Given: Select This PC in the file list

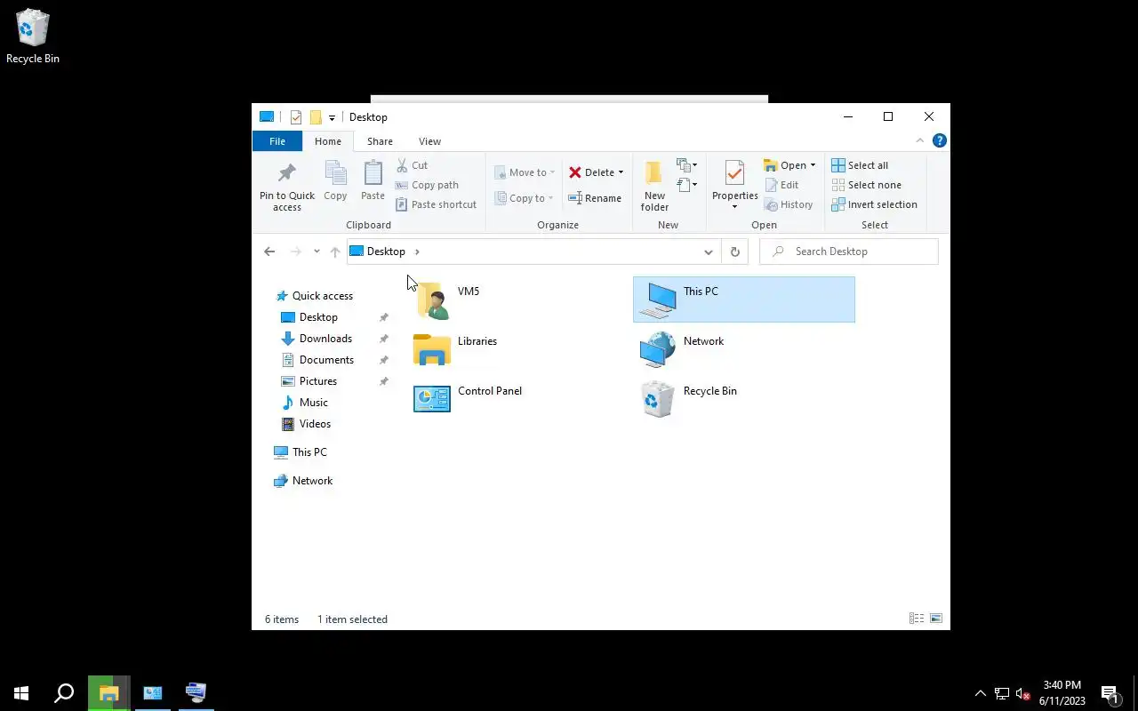Looking at the screenshot, I should coord(744,300).
